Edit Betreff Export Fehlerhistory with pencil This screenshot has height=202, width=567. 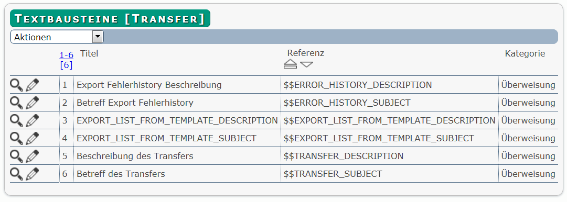(x=32, y=103)
